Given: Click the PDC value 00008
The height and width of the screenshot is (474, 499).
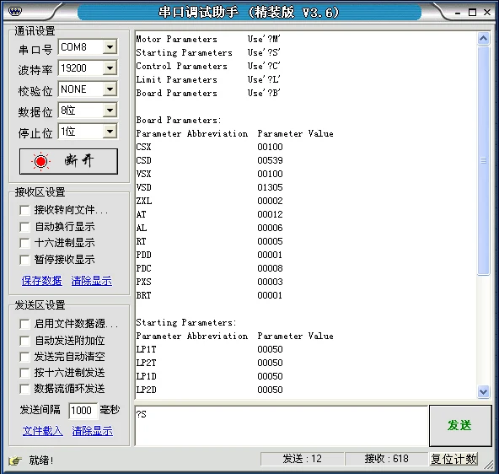Looking at the screenshot, I should tap(270, 268).
